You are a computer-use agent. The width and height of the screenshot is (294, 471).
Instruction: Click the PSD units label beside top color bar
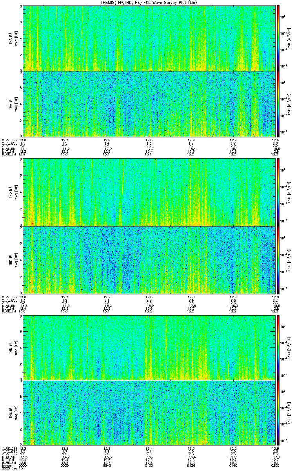289,38
